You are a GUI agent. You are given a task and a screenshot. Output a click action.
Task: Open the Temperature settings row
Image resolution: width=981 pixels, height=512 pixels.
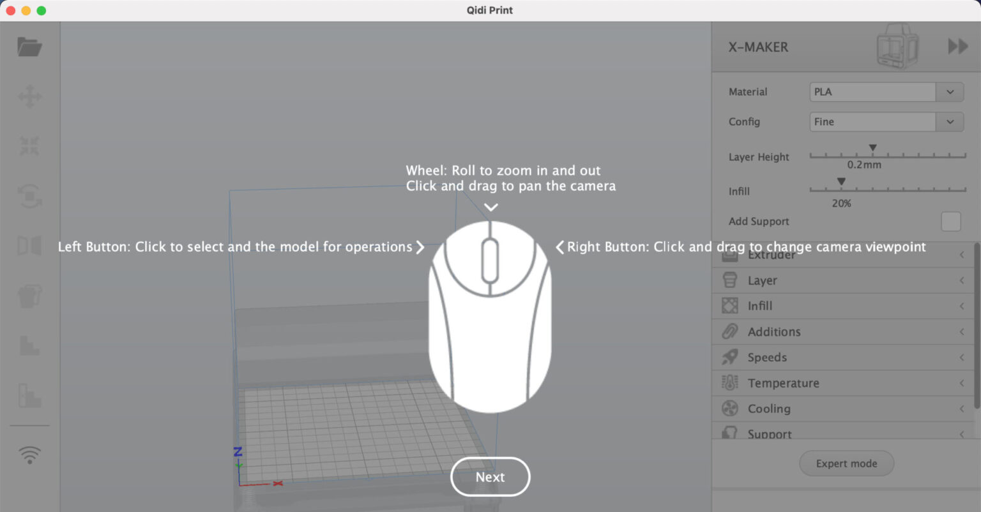click(843, 383)
